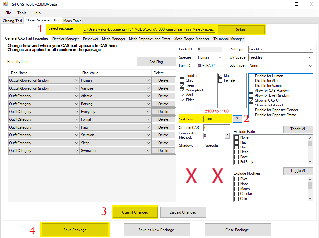Check the FullBody exclude part checkbox
Viewport: 319px width, 238px height.
237,162
